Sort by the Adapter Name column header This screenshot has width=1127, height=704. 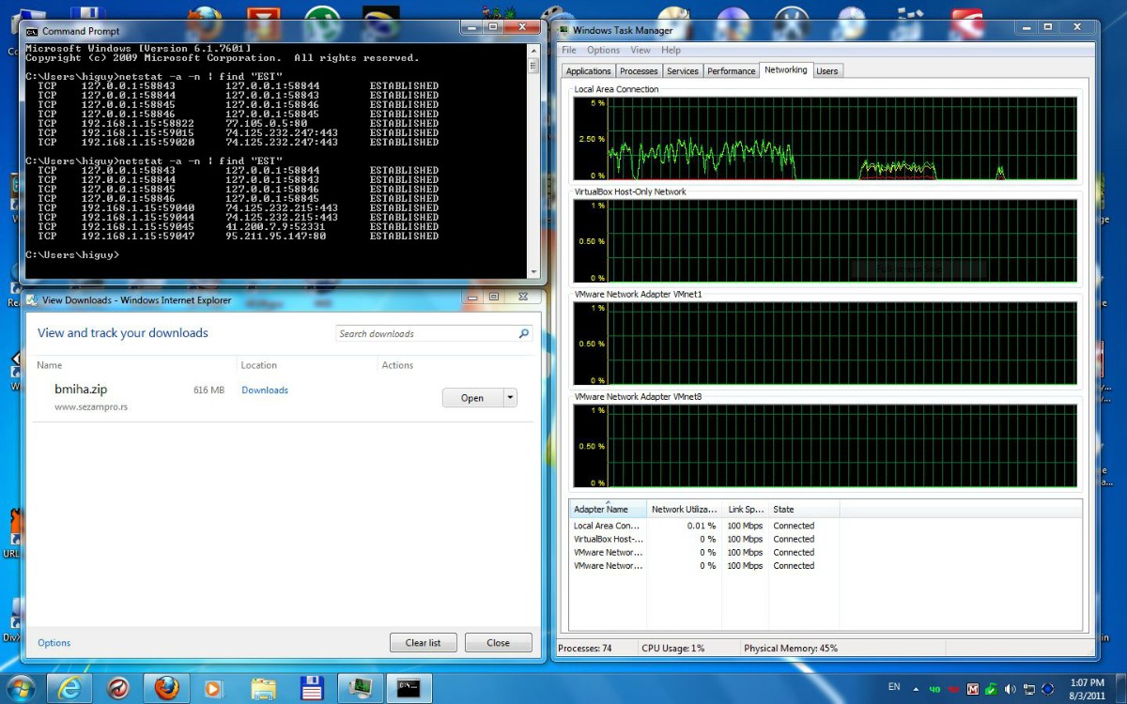pos(601,510)
